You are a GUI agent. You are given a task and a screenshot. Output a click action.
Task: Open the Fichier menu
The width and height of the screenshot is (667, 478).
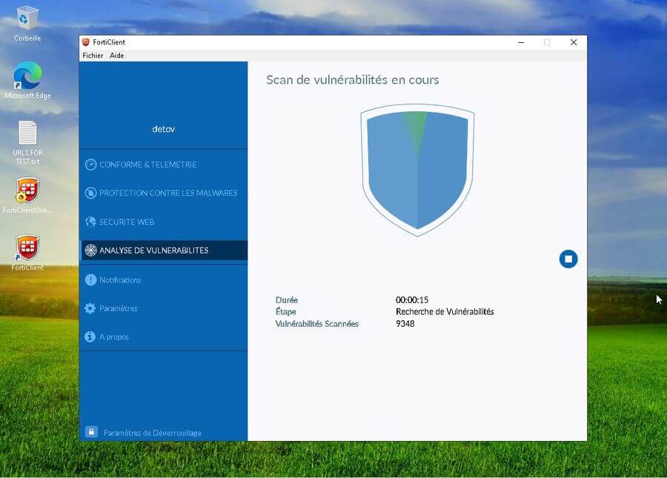point(93,56)
